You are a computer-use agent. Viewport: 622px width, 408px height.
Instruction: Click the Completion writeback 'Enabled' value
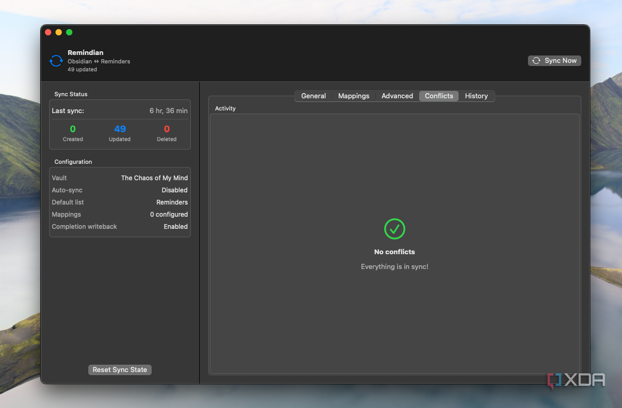coord(176,226)
